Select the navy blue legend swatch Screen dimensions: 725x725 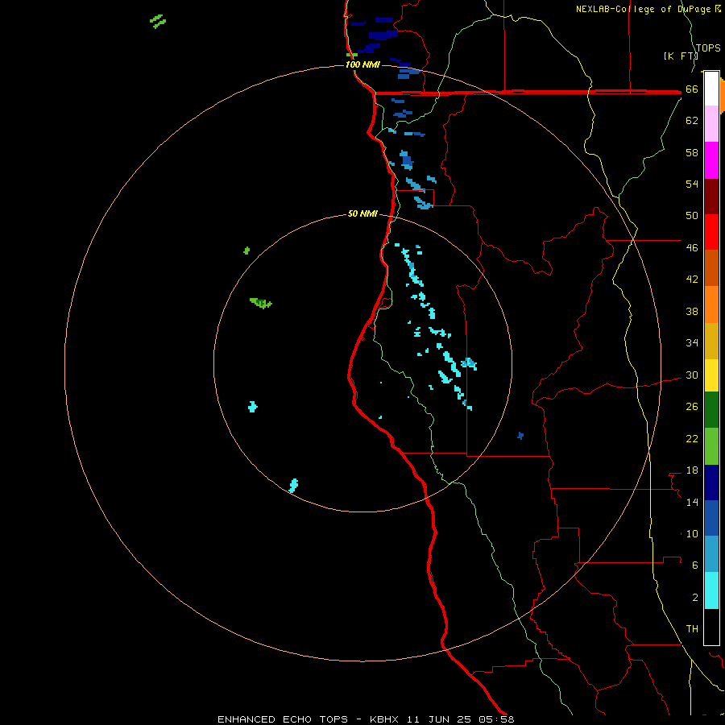point(711,483)
